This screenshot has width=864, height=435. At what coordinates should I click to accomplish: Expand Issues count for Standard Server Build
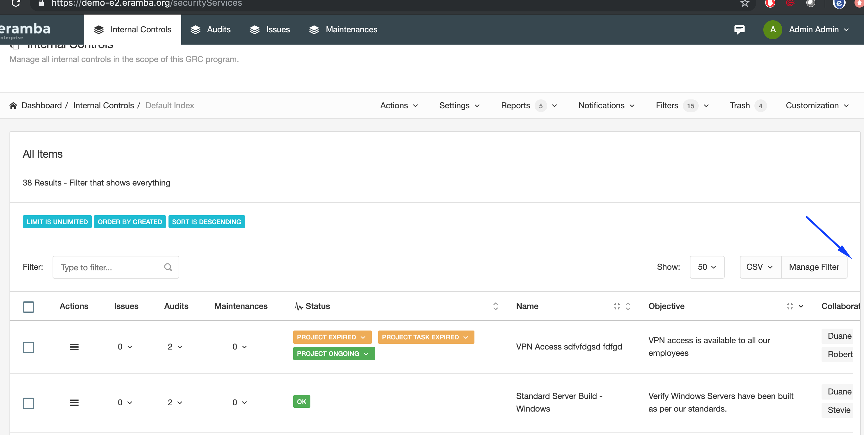click(125, 402)
